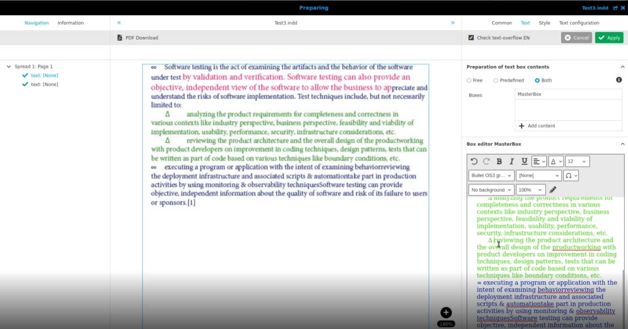This screenshot has height=329, width=628.
Task: Switch to the Style tab
Action: (x=544, y=23)
